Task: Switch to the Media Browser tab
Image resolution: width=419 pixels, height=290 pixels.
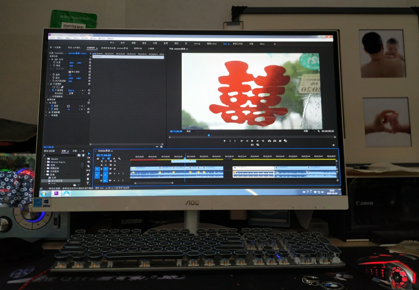Action: tap(49, 151)
